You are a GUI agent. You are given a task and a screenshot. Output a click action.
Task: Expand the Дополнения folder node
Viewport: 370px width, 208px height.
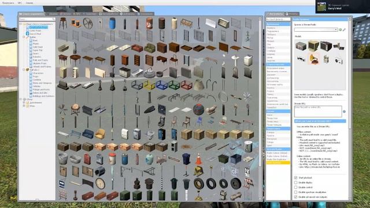pos(24,103)
